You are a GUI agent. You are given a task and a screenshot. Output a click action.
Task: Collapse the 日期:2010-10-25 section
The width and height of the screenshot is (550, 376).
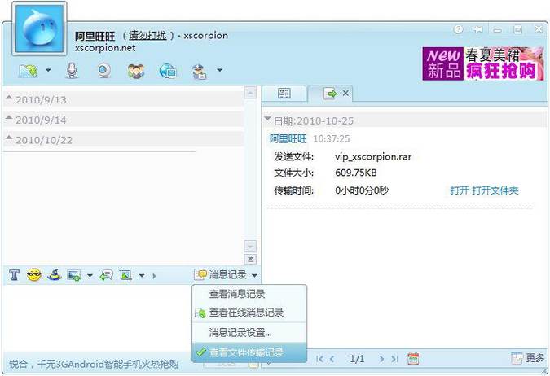click(268, 120)
